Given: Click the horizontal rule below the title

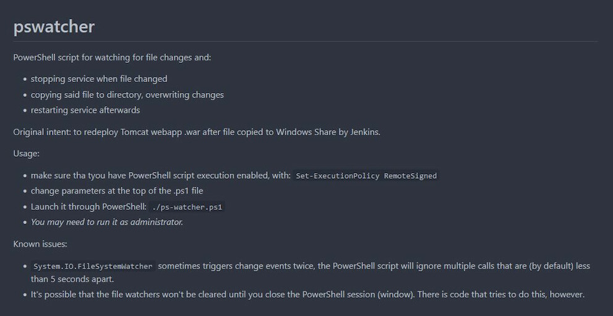Looking at the screenshot, I should pyautogui.click(x=306, y=41).
